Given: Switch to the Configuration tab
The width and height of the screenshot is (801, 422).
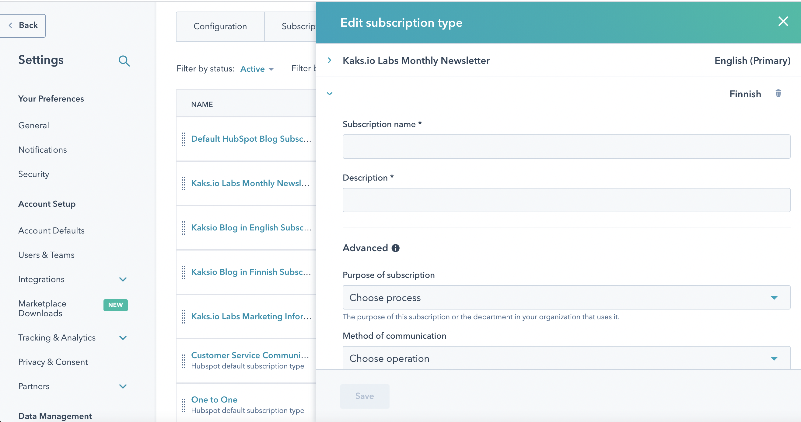Looking at the screenshot, I should (220, 25).
